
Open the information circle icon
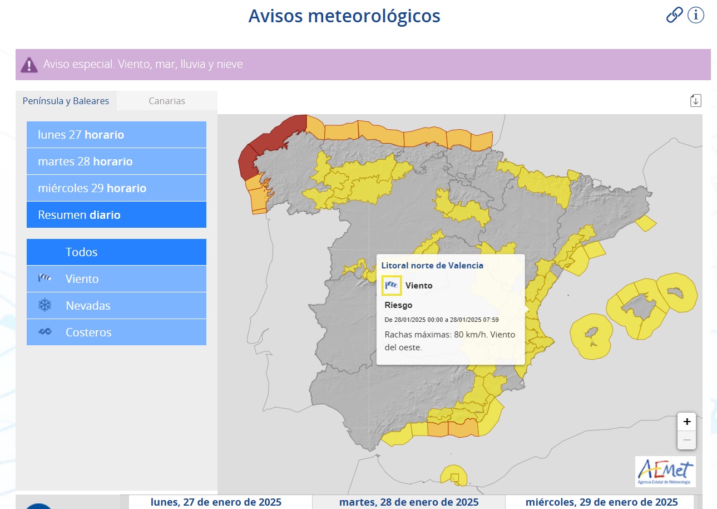(696, 15)
